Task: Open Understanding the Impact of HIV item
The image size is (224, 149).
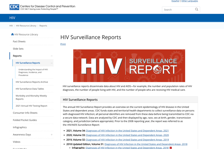Action: click(x=33, y=72)
